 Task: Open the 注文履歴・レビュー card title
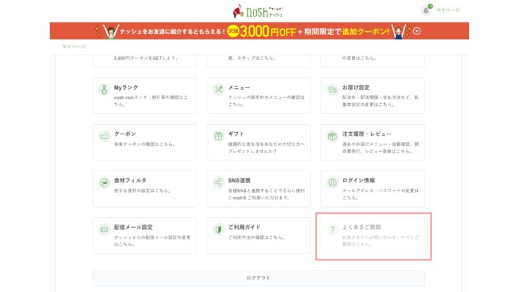[x=367, y=134]
